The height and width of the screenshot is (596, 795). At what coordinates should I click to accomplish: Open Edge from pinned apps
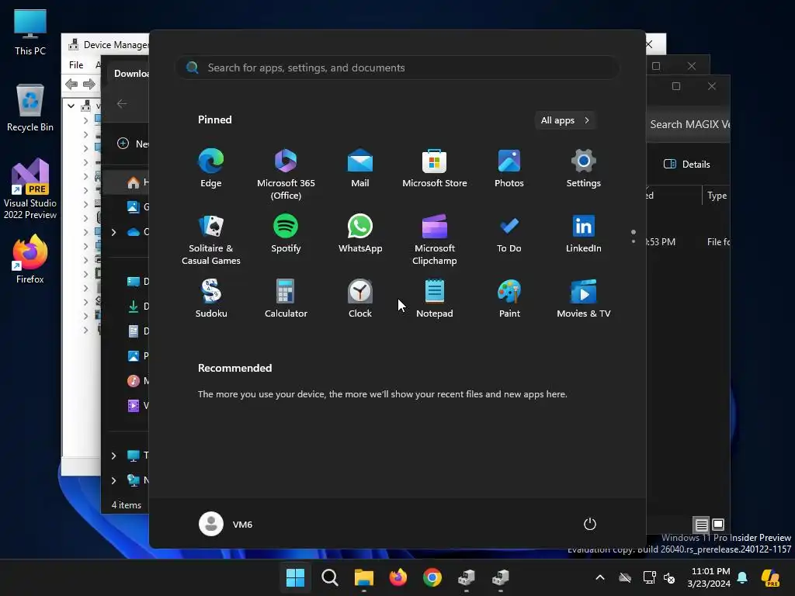pyautogui.click(x=211, y=168)
